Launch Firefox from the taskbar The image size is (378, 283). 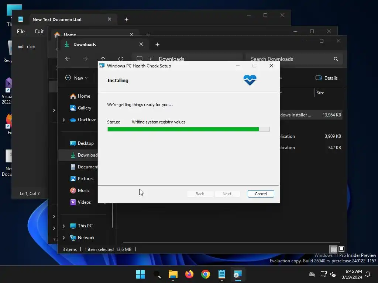click(189, 274)
